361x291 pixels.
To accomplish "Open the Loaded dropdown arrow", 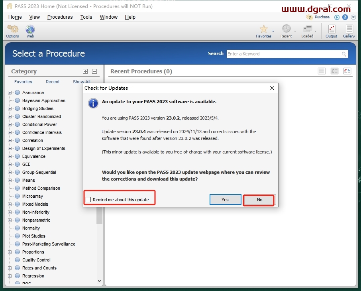I will point(316,31).
